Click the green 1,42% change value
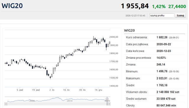The width and height of the screenshot is (189, 108). (x=159, y=6)
